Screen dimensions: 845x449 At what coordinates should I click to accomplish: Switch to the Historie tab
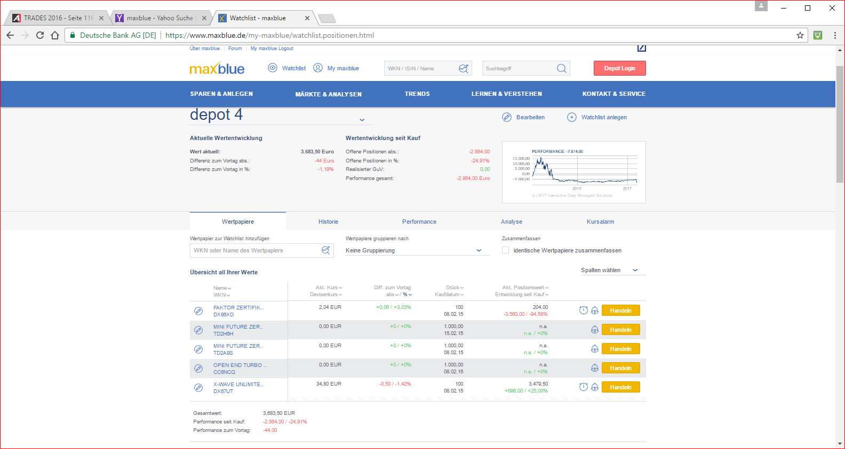pyautogui.click(x=328, y=222)
